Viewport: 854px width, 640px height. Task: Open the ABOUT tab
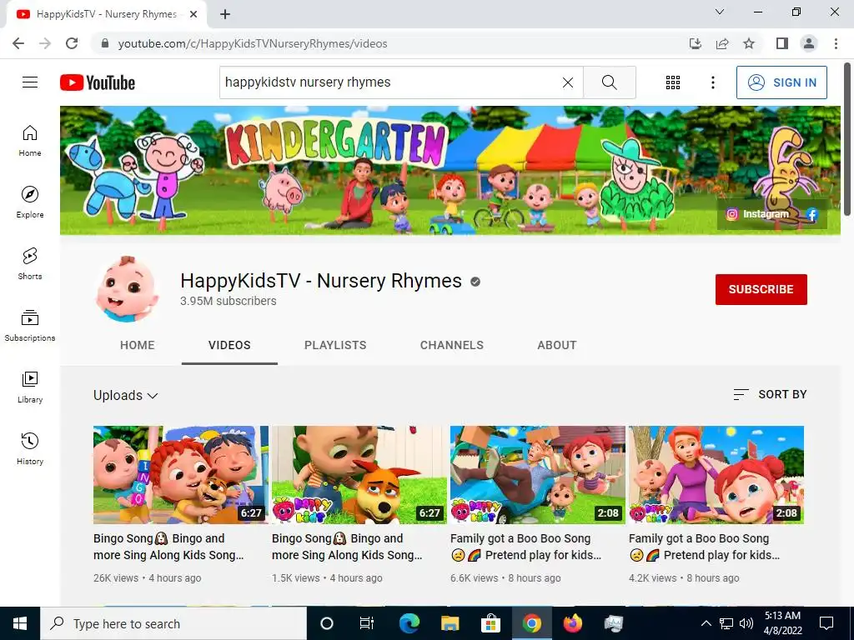coord(556,345)
